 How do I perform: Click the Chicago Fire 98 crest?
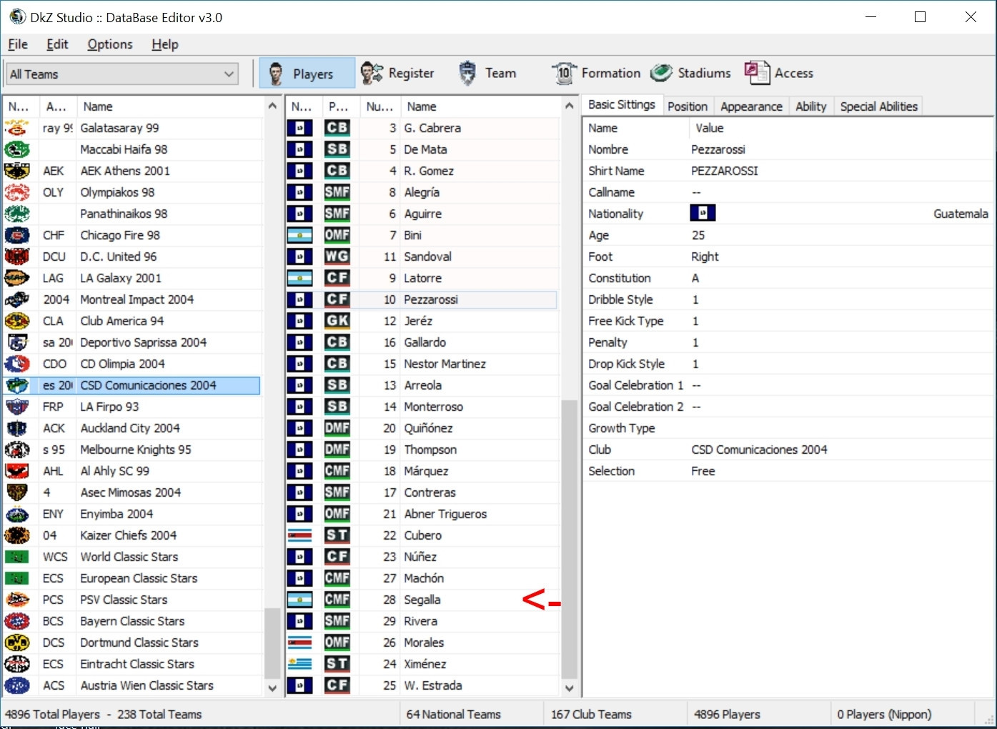tap(17, 235)
